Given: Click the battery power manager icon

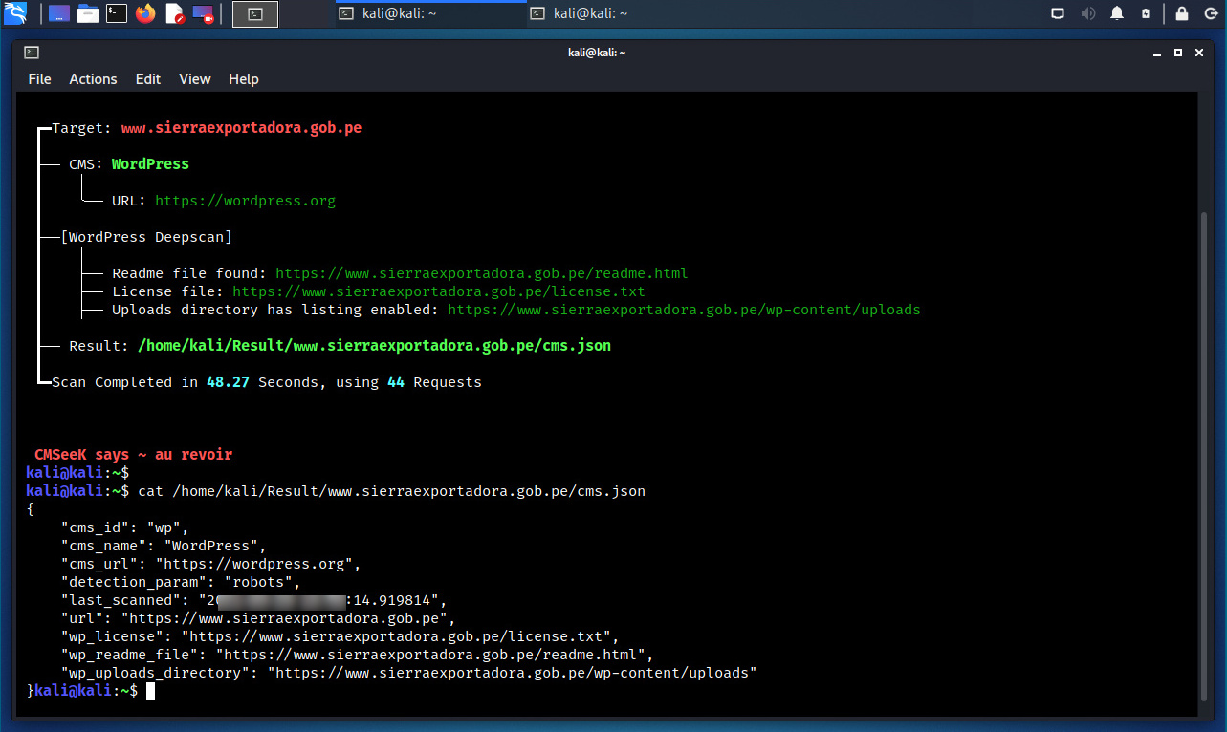Looking at the screenshot, I should (1146, 13).
